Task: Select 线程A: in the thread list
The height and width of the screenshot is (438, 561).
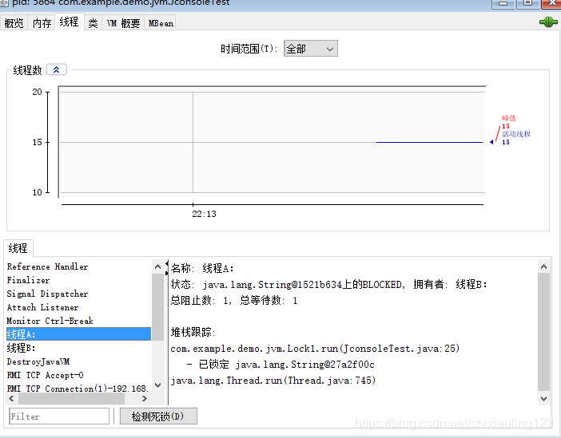Action: [x=78, y=334]
